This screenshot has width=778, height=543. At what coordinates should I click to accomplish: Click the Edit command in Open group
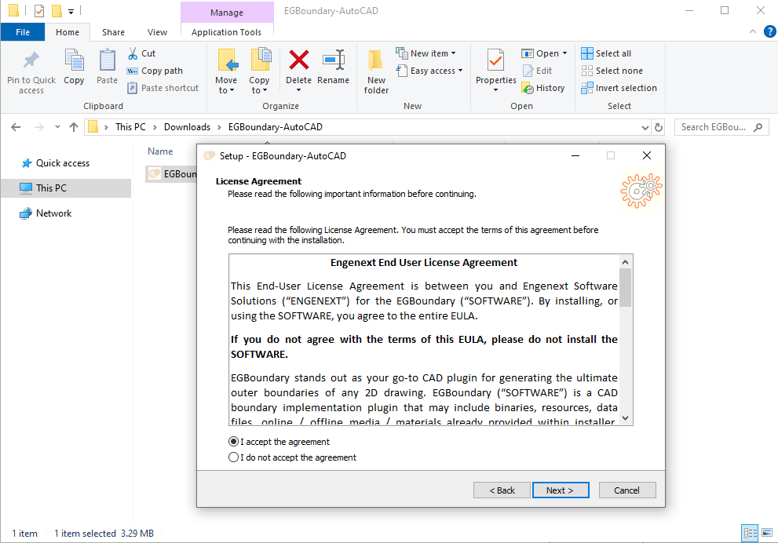point(537,71)
